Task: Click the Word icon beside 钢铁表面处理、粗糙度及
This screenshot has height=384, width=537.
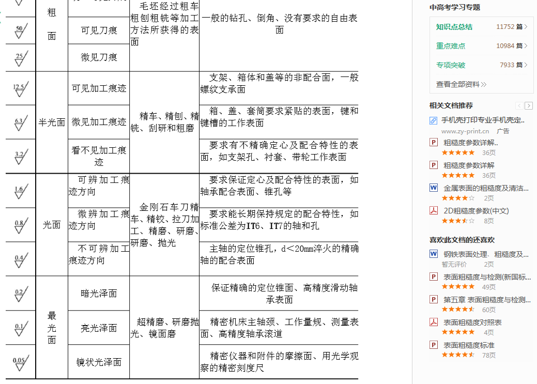Action: [x=434, y=254]
